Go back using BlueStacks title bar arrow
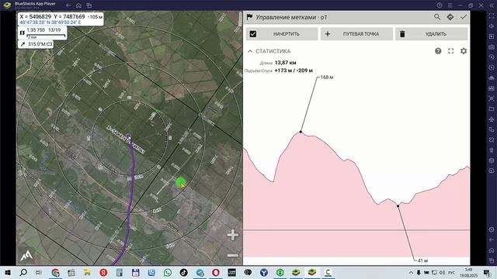 68,5
